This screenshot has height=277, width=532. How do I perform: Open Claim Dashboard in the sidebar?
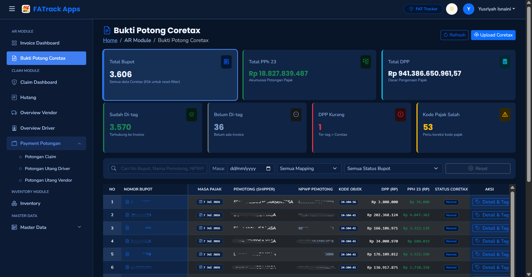coord(46,82)
